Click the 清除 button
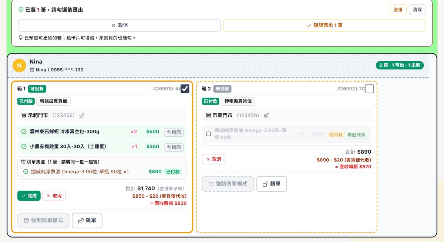Viewport: 444px width, 242px height. 417,10
